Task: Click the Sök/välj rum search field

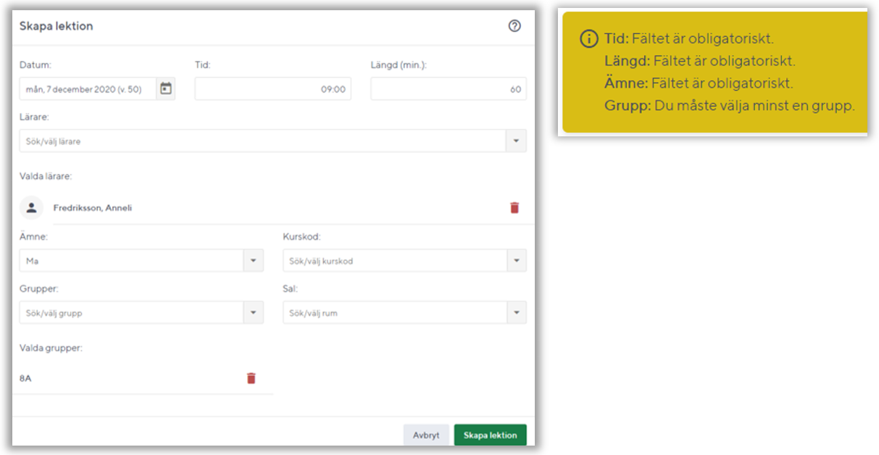Action: pyautogui.click(x=393, y=313)
